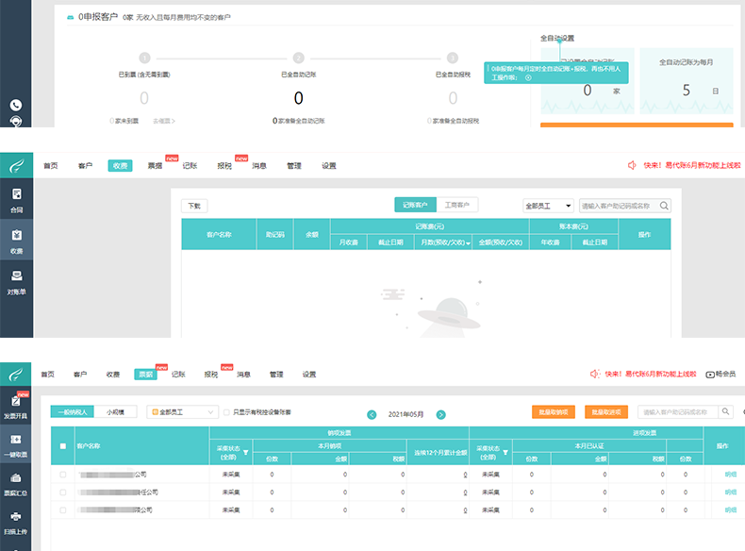Image resolution: width=745 pixels, height=551 pixels.
Task: Click the 扫描上传 printer icon
Action: 16,521
